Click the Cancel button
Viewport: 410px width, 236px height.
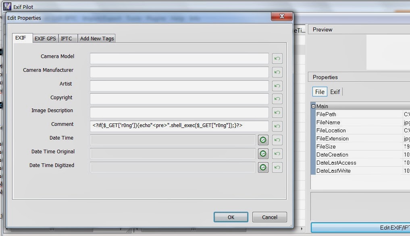pos(270,217)
